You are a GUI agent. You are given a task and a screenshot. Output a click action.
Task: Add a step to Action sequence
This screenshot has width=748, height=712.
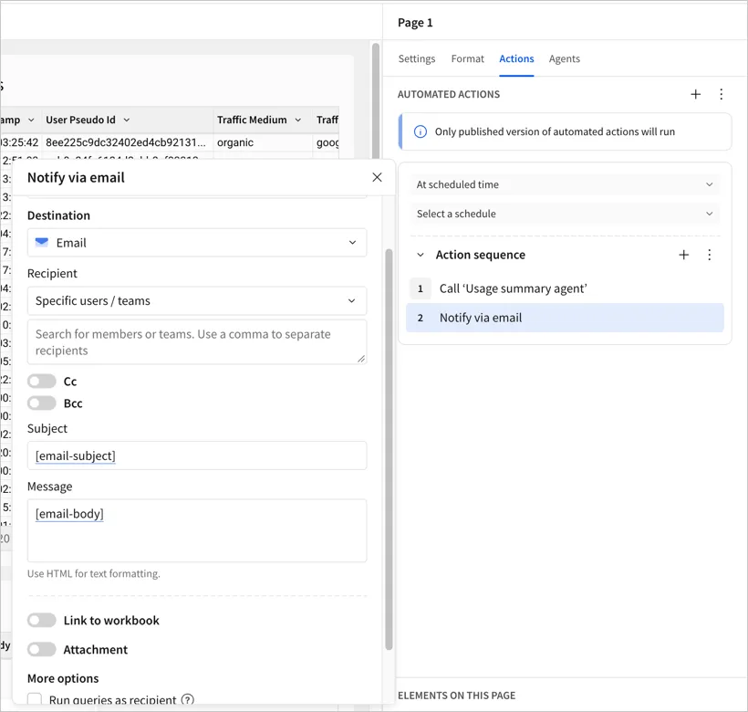[683, 255]
